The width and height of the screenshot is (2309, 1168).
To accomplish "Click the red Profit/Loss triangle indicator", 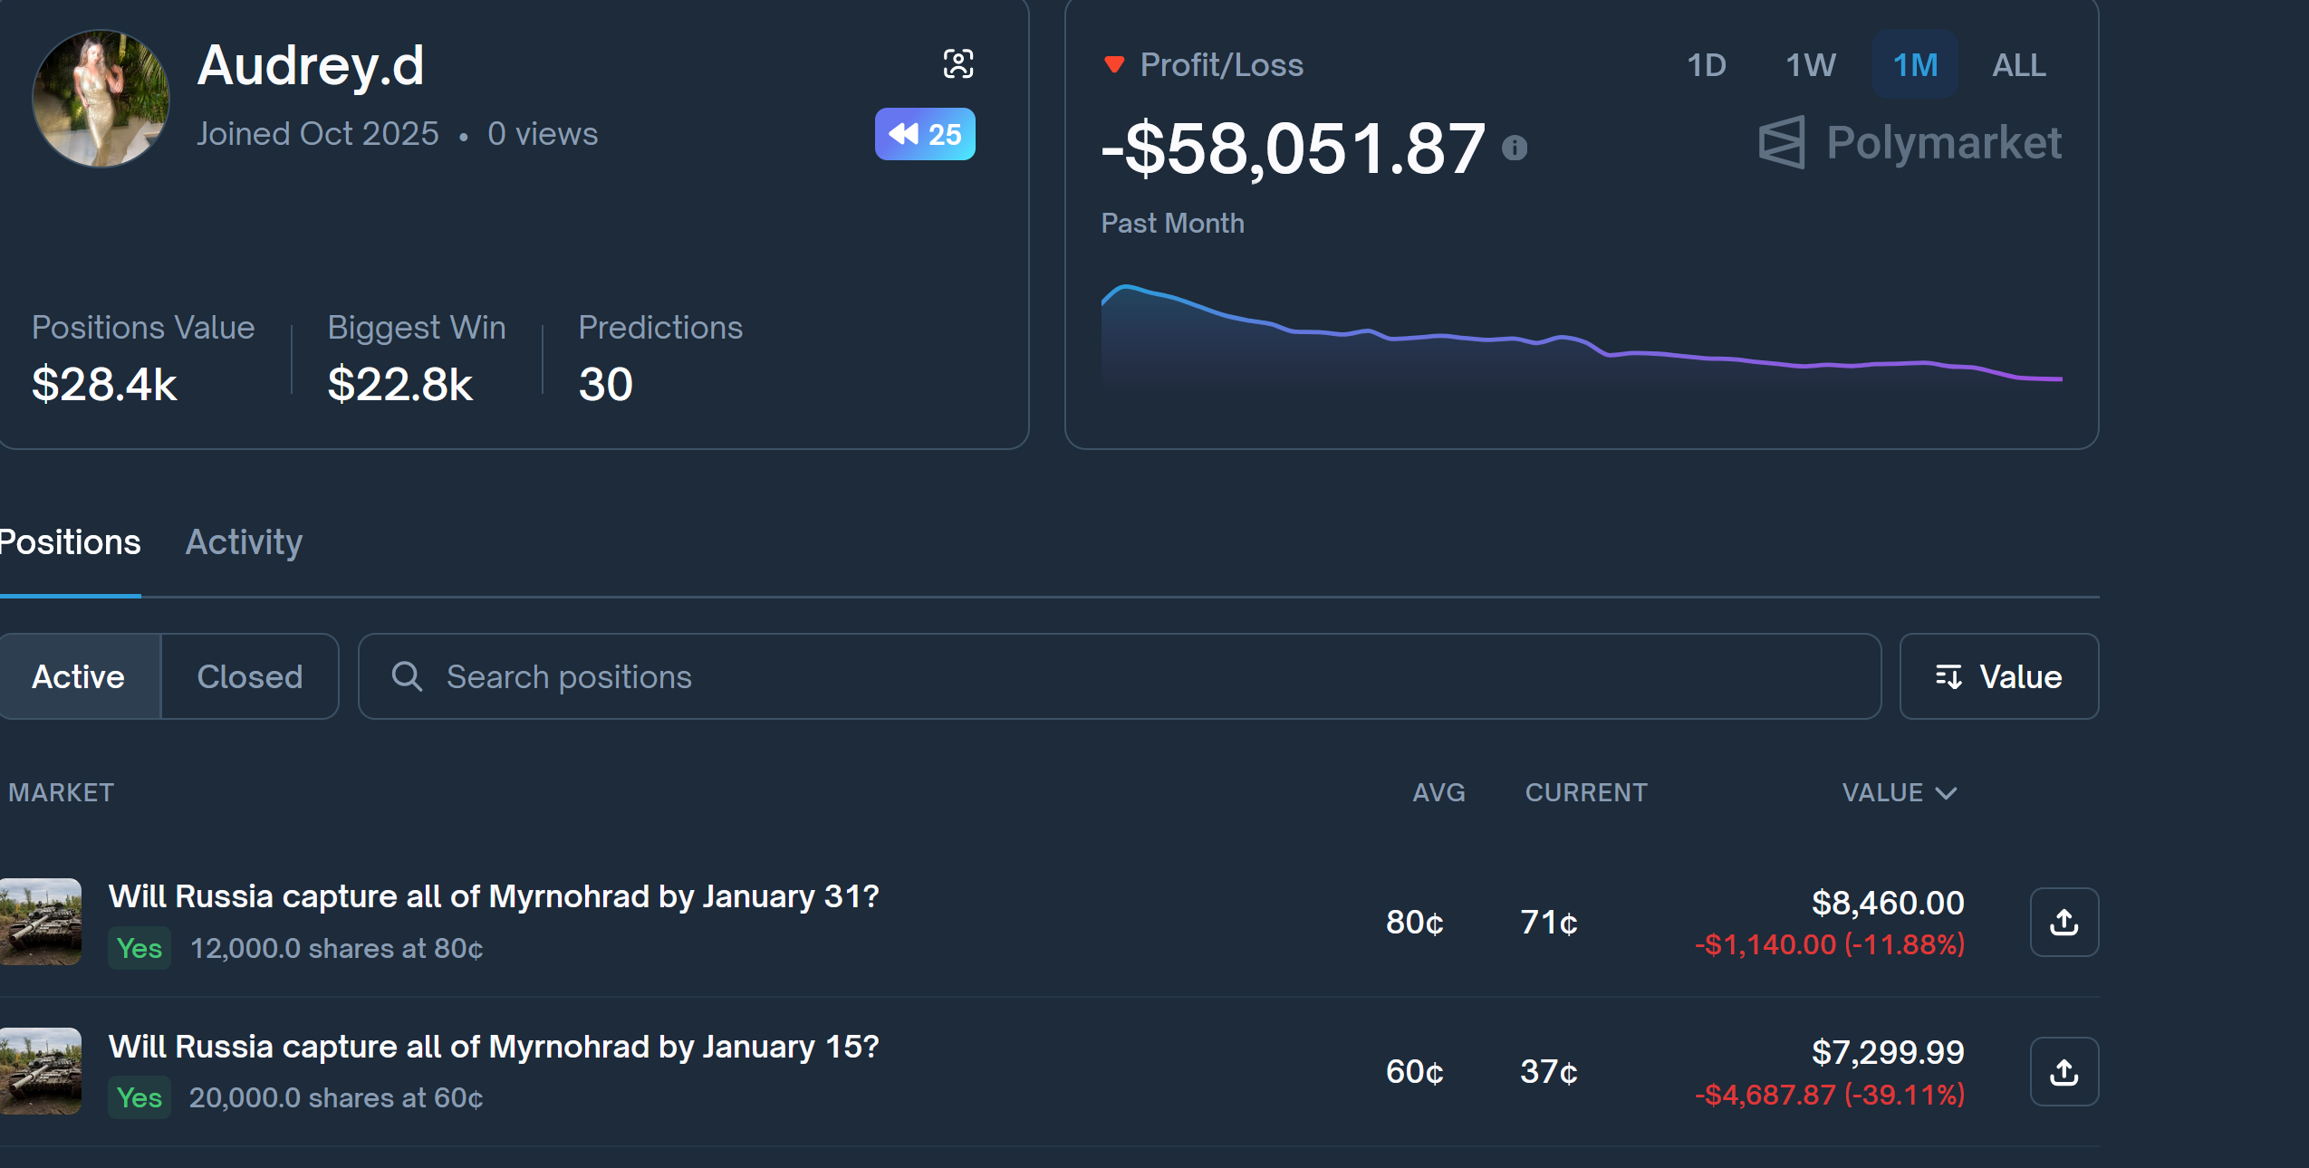I will (x=1113, y=64).
